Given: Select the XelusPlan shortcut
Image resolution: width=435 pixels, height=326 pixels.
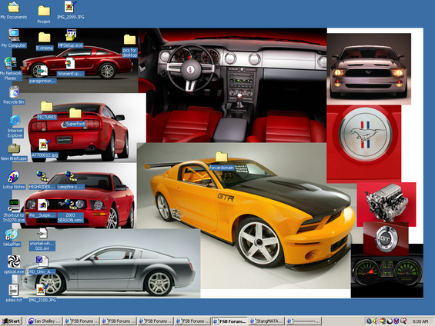Looking at the screenshot, I should coord(12,238).
